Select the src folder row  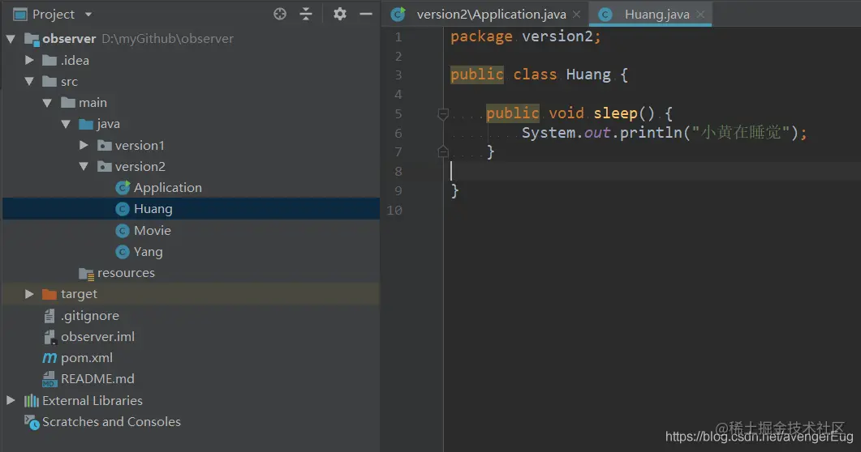[x=191, y=82]
